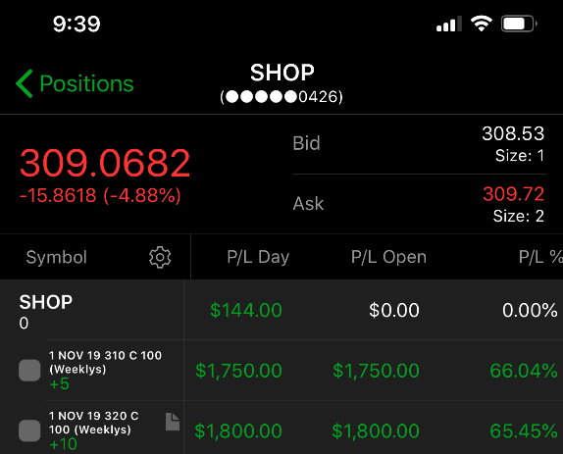Go back to Positions
The height and width of the screenshot is (454, 563).
tap(75, 83)
